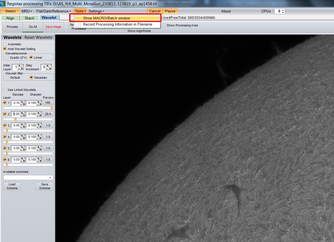
Task: Click the Save image button
Action: point(53,27)
